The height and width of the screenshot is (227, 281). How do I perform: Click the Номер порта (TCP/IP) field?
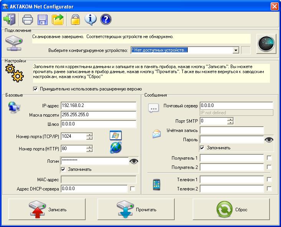[x=74, y=136]
